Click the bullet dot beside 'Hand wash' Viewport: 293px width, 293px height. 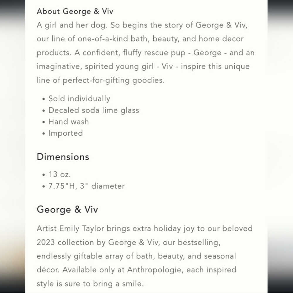44,122
